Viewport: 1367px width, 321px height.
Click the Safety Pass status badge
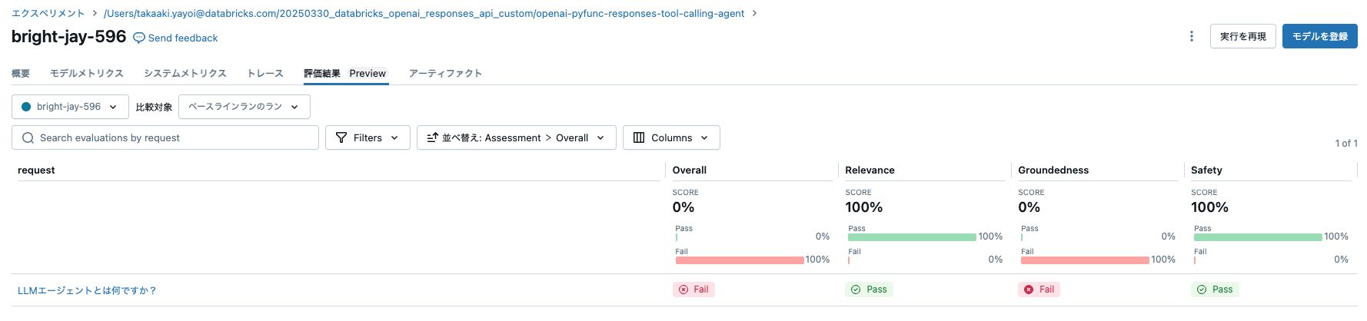(x=1215, y=290)
